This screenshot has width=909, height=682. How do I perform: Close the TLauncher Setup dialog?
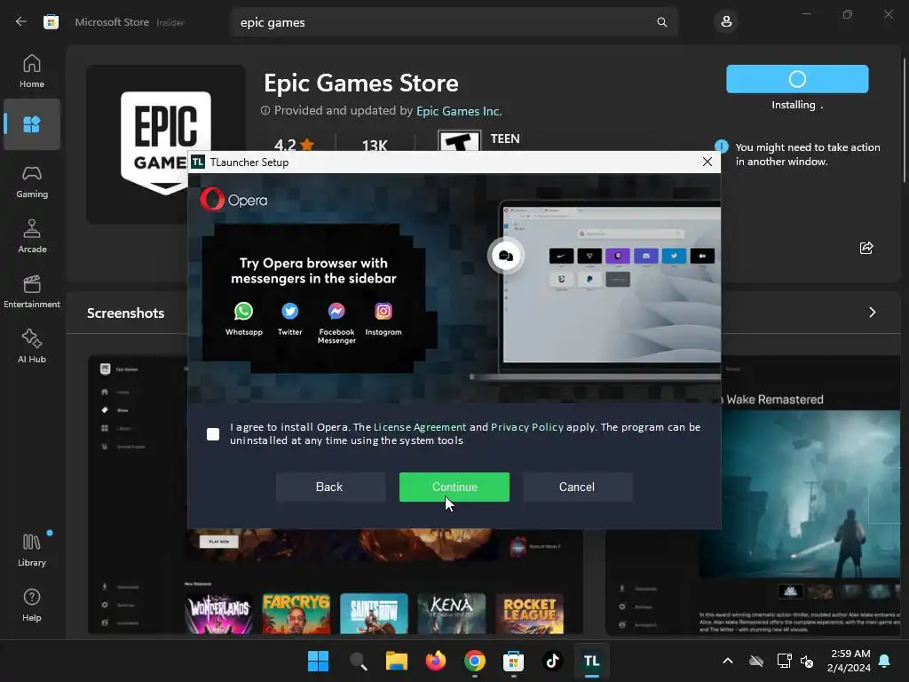[707, 162]
